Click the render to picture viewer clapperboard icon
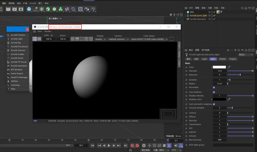This screenshot has height=152, width=257. point(14,9)
